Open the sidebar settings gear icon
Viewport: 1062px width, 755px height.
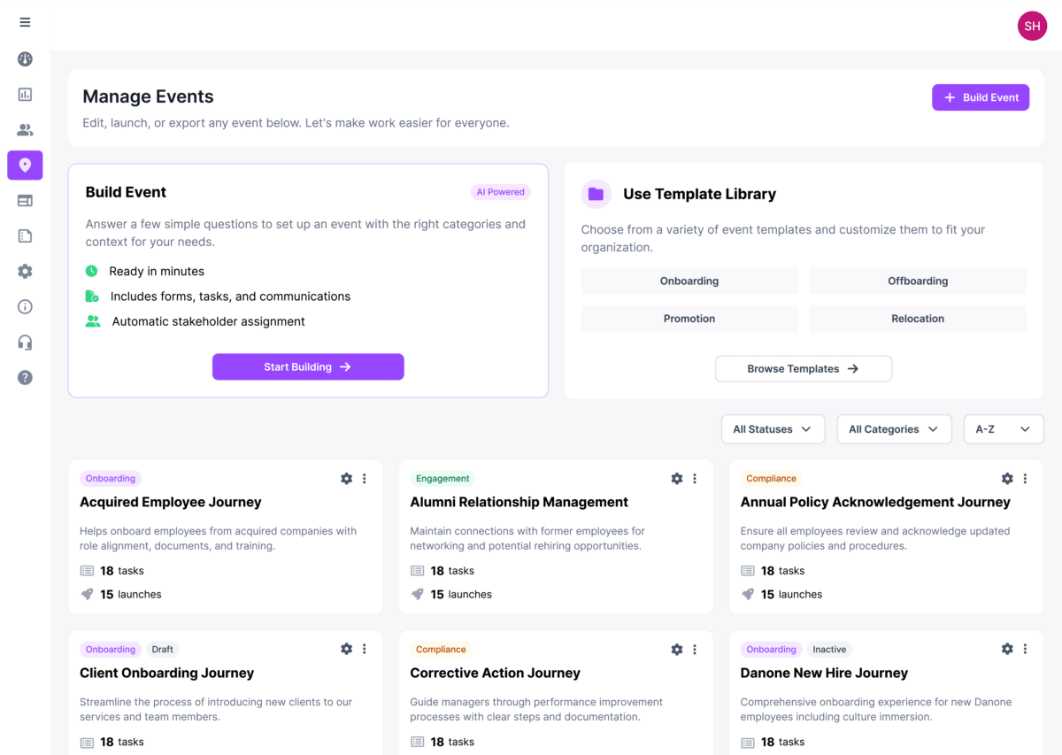pos(25,272)
